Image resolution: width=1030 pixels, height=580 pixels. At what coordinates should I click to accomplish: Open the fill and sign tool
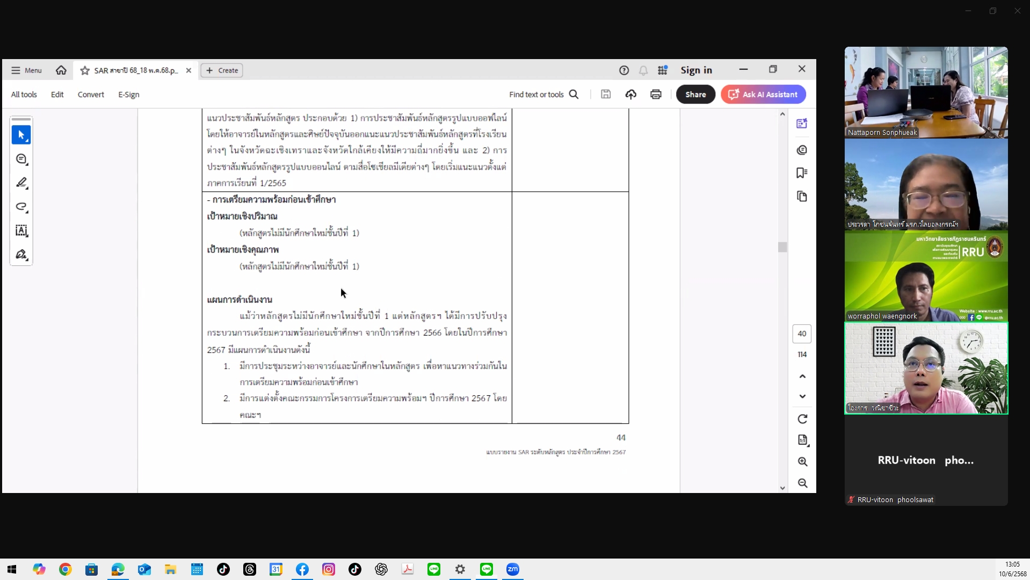[21, 255]
